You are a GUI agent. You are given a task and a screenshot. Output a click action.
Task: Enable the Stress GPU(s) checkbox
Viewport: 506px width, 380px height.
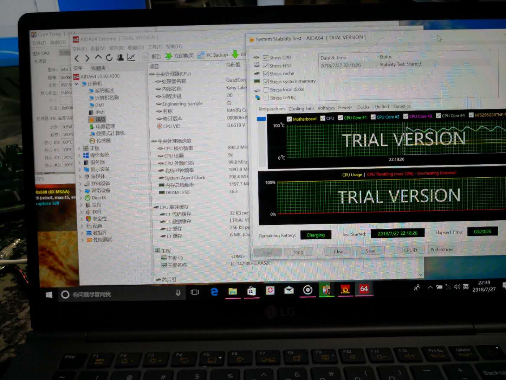point(266,98)
